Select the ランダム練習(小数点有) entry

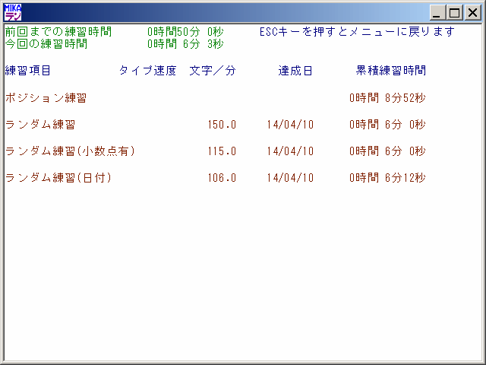click(x=69, y=151)
